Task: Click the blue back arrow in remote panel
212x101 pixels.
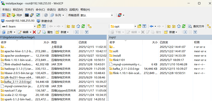Action: tap(151, 26)
